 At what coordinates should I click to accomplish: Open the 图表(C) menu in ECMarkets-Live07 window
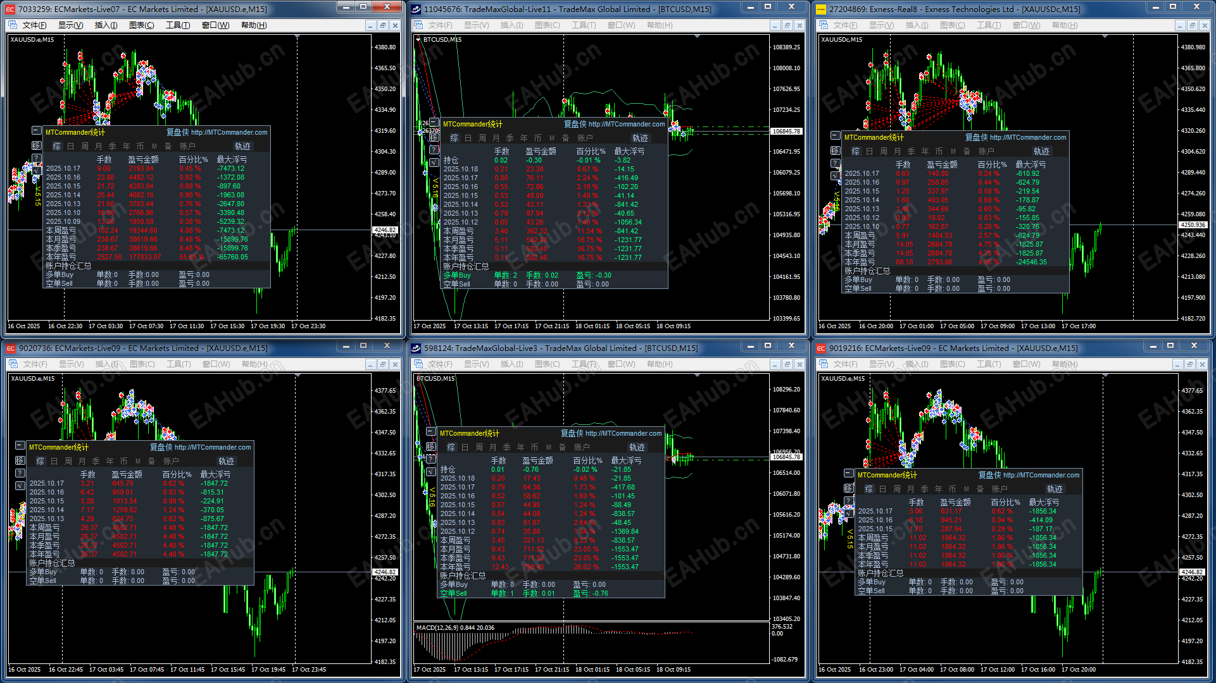click(x=141, y=25)
